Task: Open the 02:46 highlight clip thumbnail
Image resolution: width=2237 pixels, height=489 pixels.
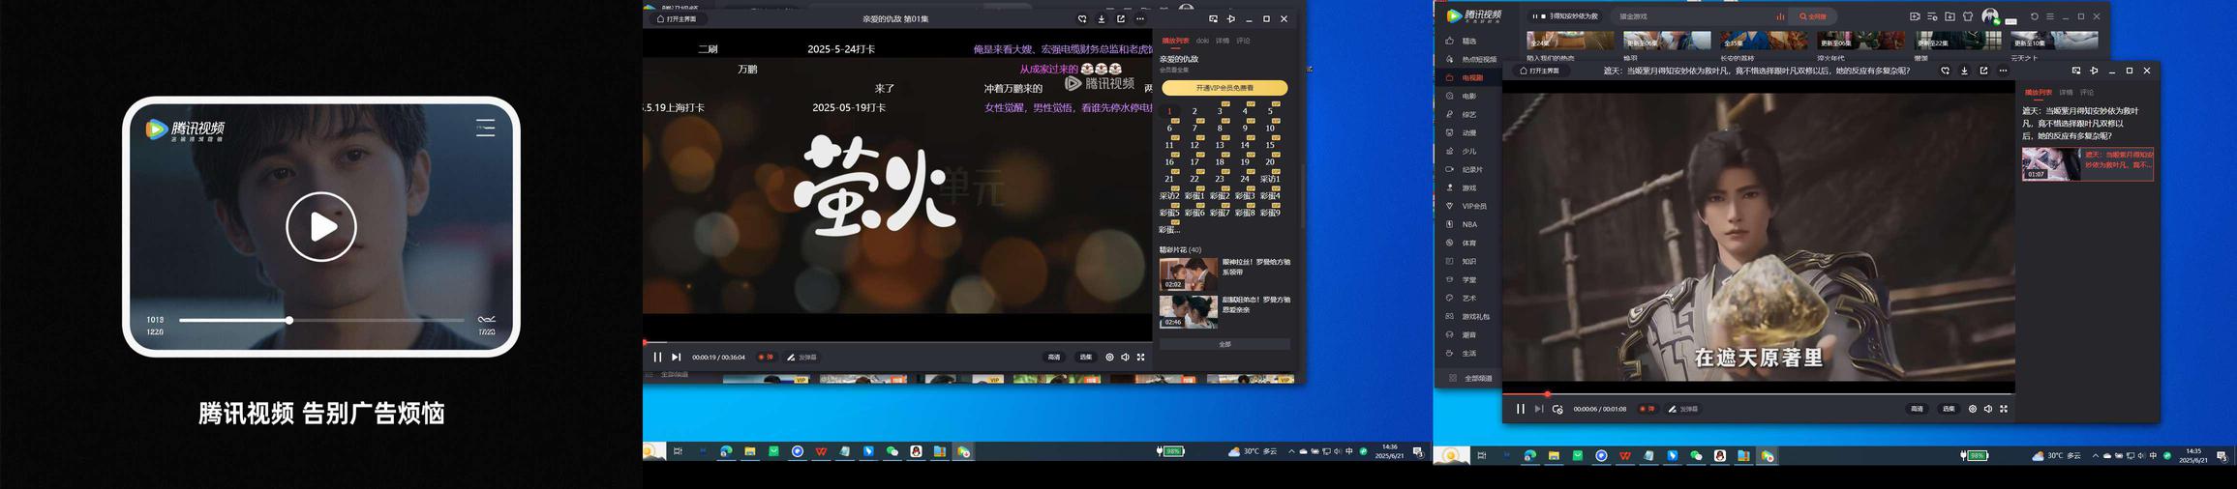Action: 1189,312
